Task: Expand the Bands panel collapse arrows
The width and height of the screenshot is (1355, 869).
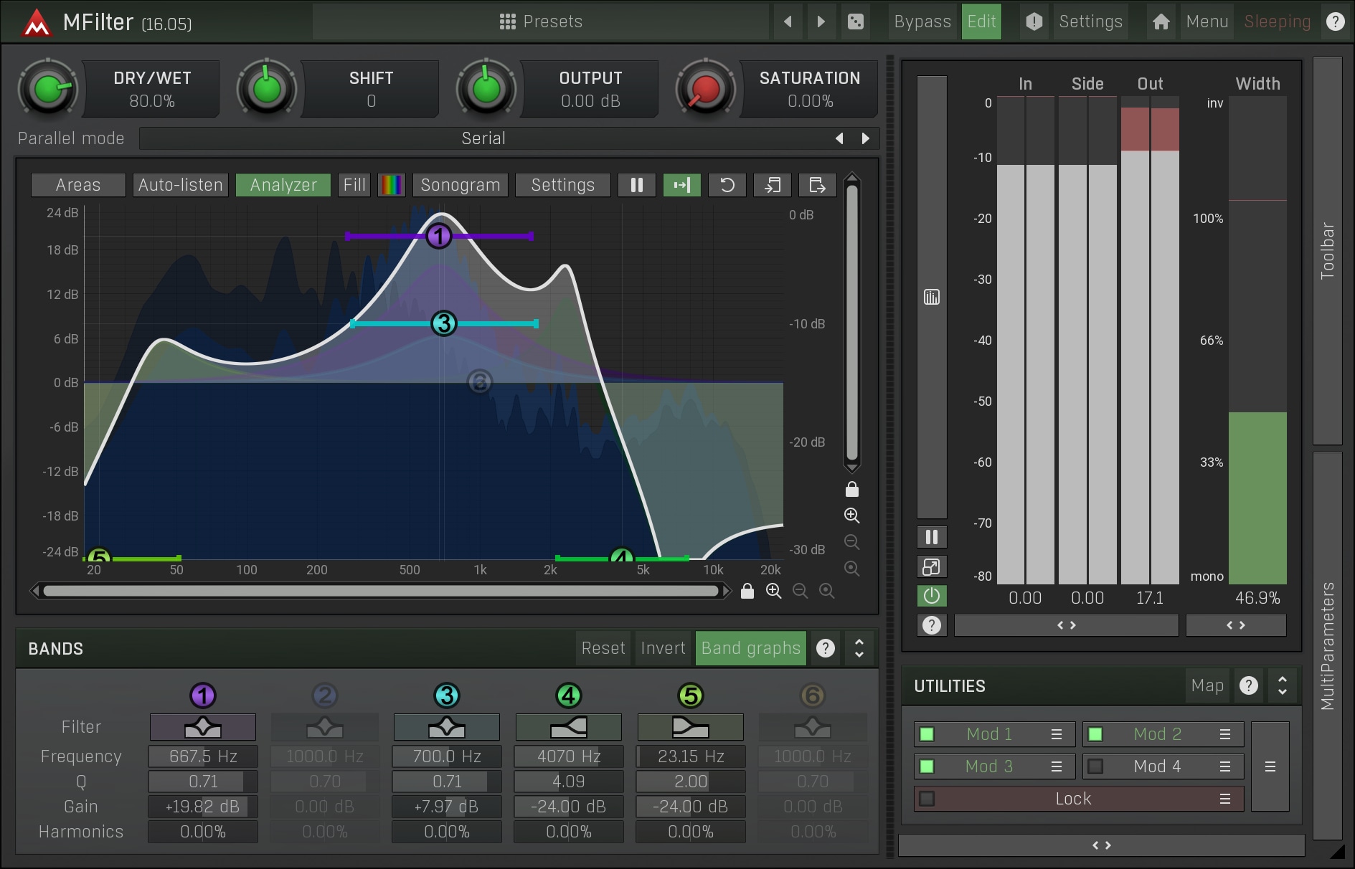Action: 859,648
